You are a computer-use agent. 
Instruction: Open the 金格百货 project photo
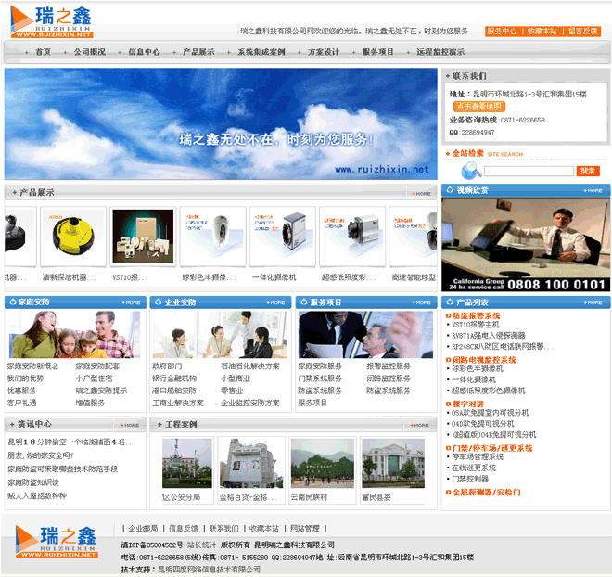pos(251,464)
